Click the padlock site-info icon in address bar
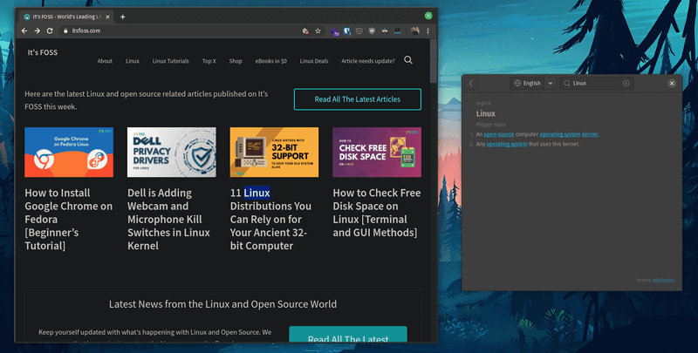Viewport: 698px width, 353px height. pyautogui.click(x=65, y=31)
